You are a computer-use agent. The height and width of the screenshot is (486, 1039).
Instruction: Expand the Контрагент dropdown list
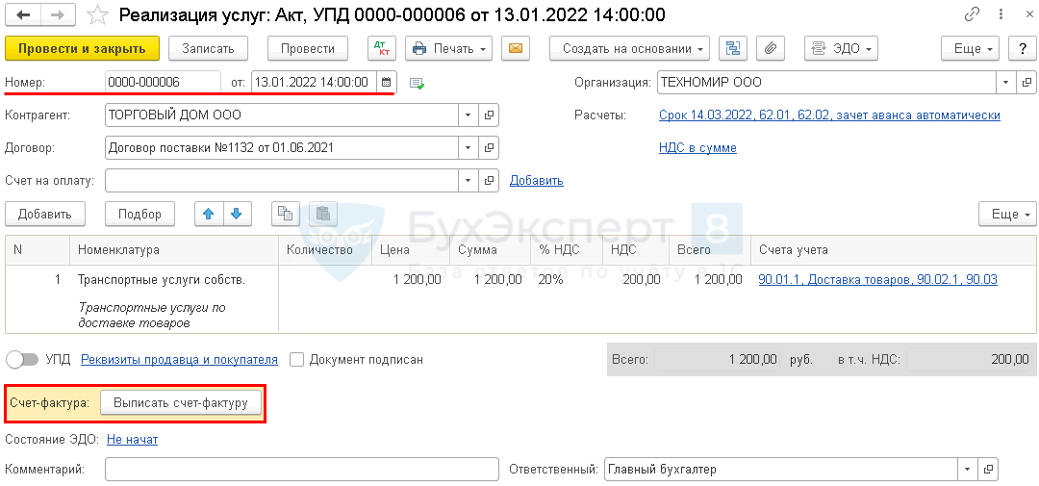point(469,115)
